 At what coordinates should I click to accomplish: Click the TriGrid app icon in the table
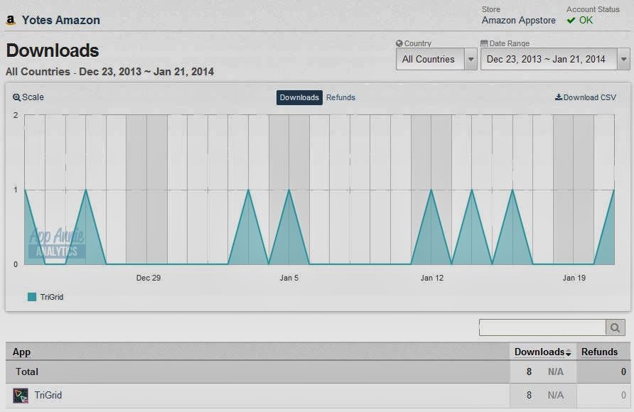coord(21,396)
